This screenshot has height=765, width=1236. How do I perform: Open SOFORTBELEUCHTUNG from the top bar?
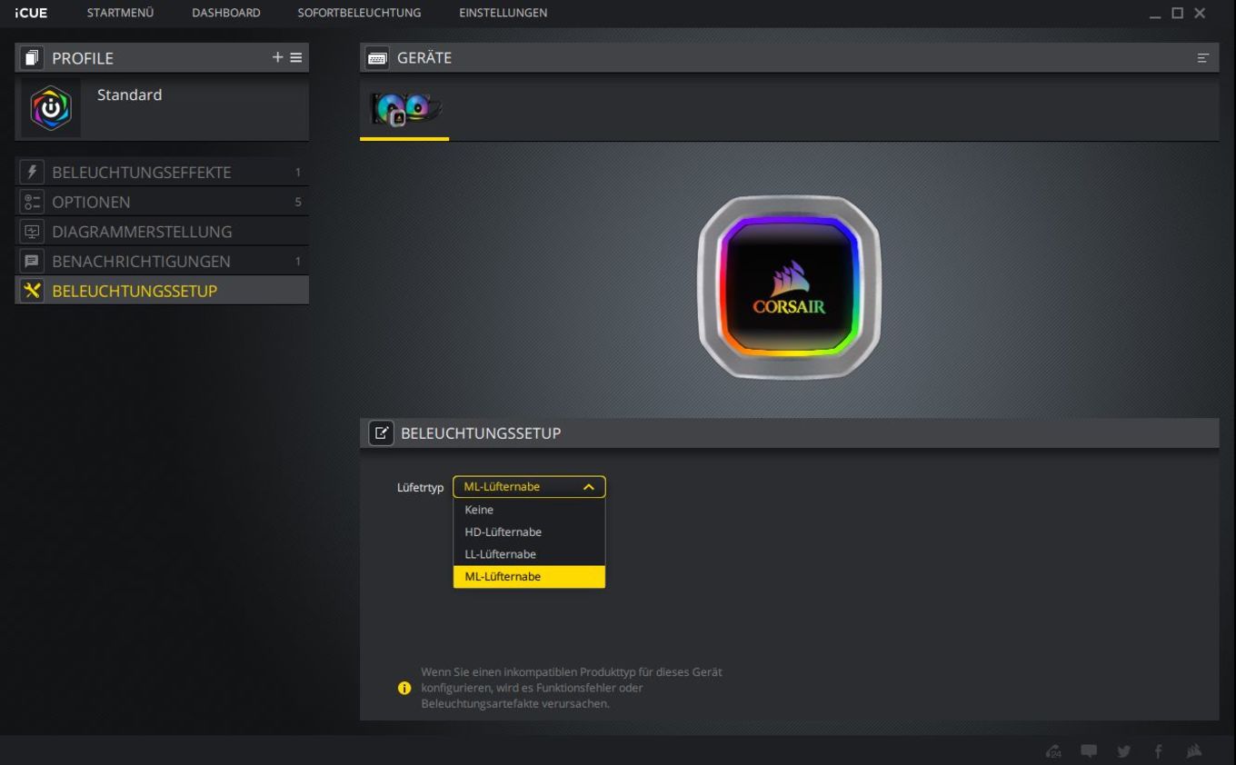[x=359, y=13]
